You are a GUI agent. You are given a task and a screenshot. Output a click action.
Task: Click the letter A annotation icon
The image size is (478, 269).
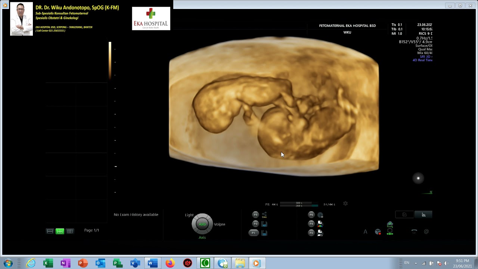click(365, 232)
